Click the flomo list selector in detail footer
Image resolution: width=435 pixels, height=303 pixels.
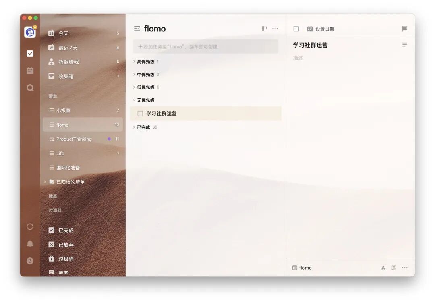tap(302, 268)
